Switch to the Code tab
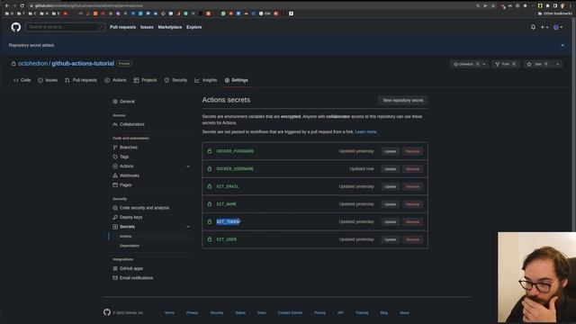576x324 pixels. [x=22, y=80]
